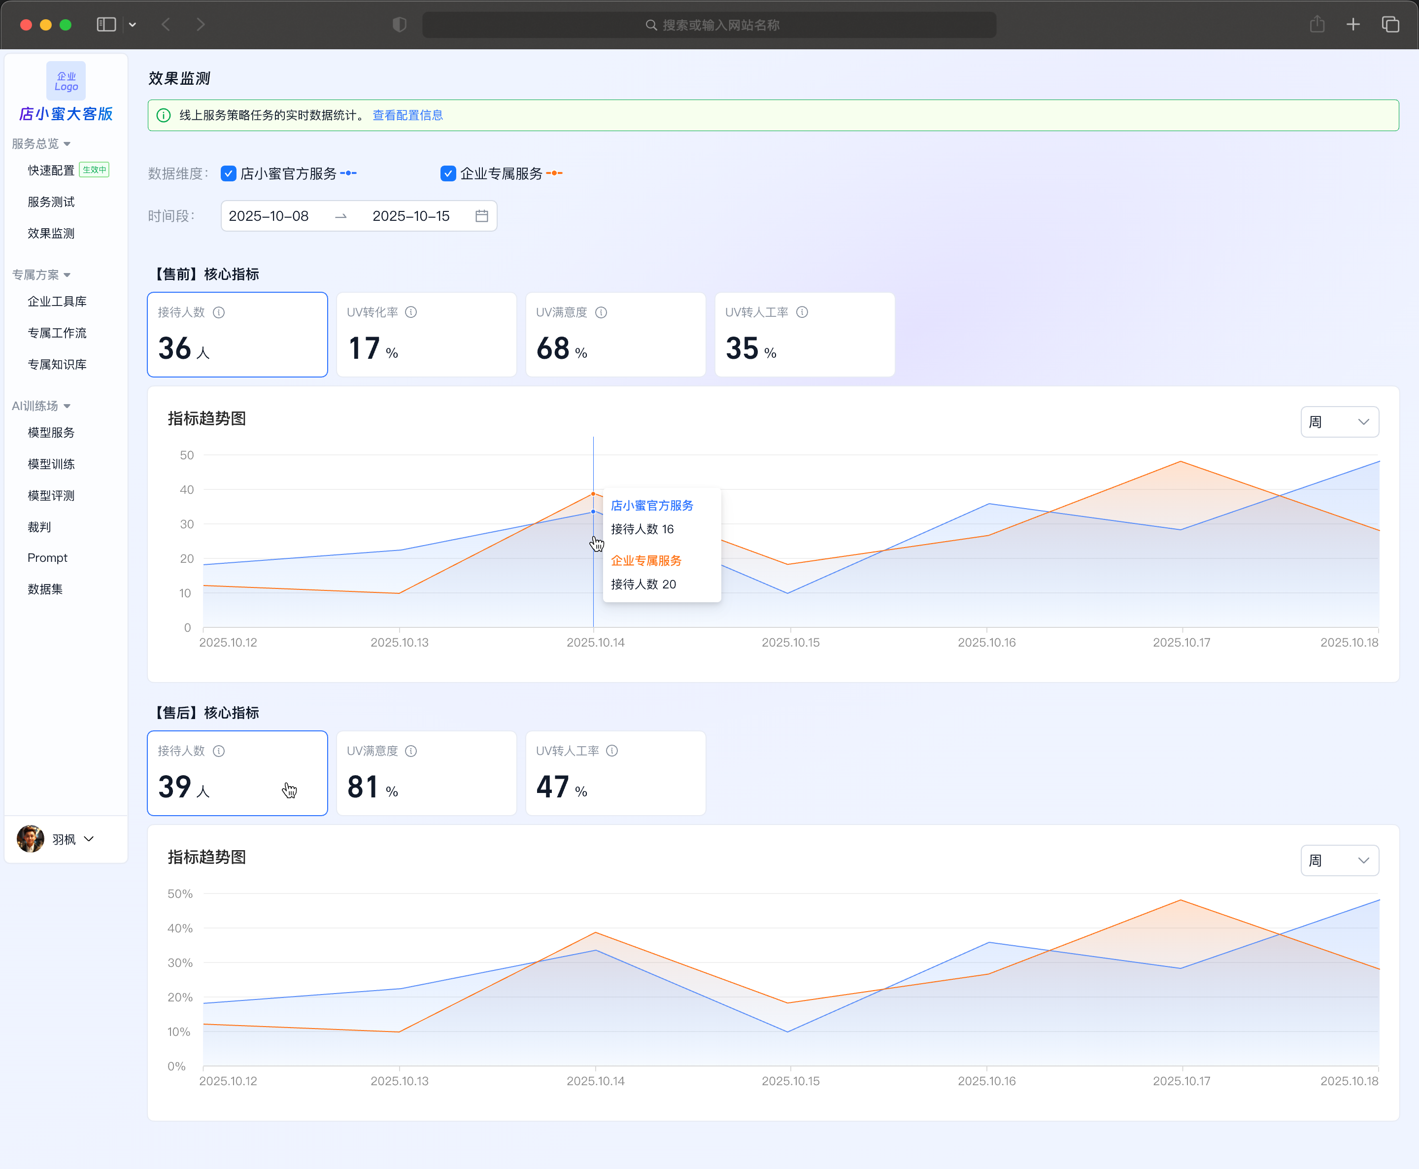Go to 模型训练 in sidebar

point(51,464)
